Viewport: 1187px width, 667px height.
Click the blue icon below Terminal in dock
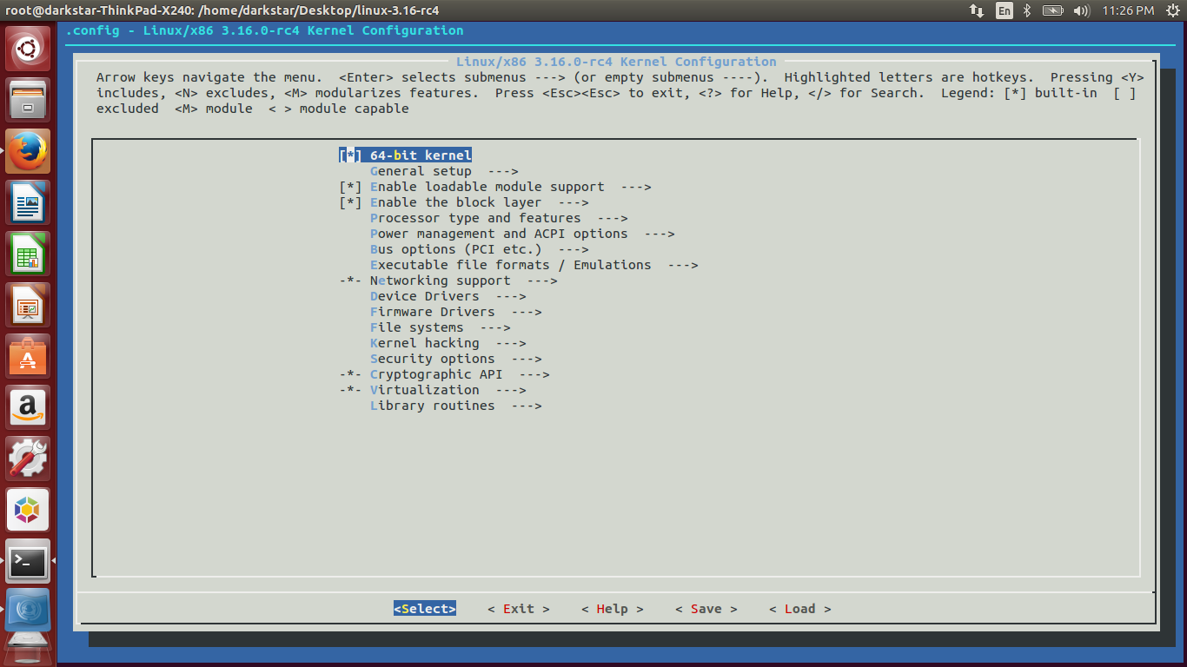(28, 611)
